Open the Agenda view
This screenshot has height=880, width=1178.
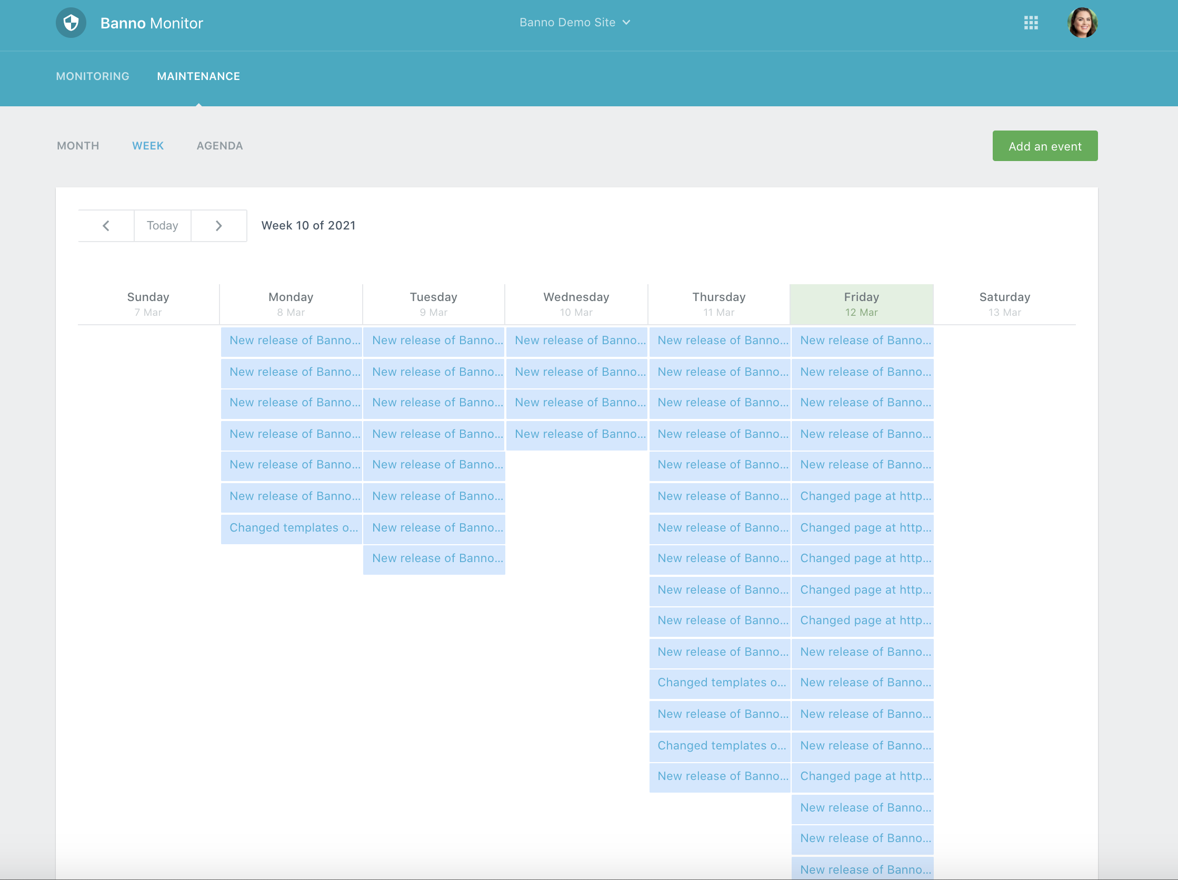coord(219,146)
